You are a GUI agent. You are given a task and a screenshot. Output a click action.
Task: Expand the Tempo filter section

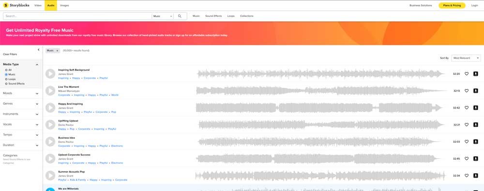click(x=21, y=135)
